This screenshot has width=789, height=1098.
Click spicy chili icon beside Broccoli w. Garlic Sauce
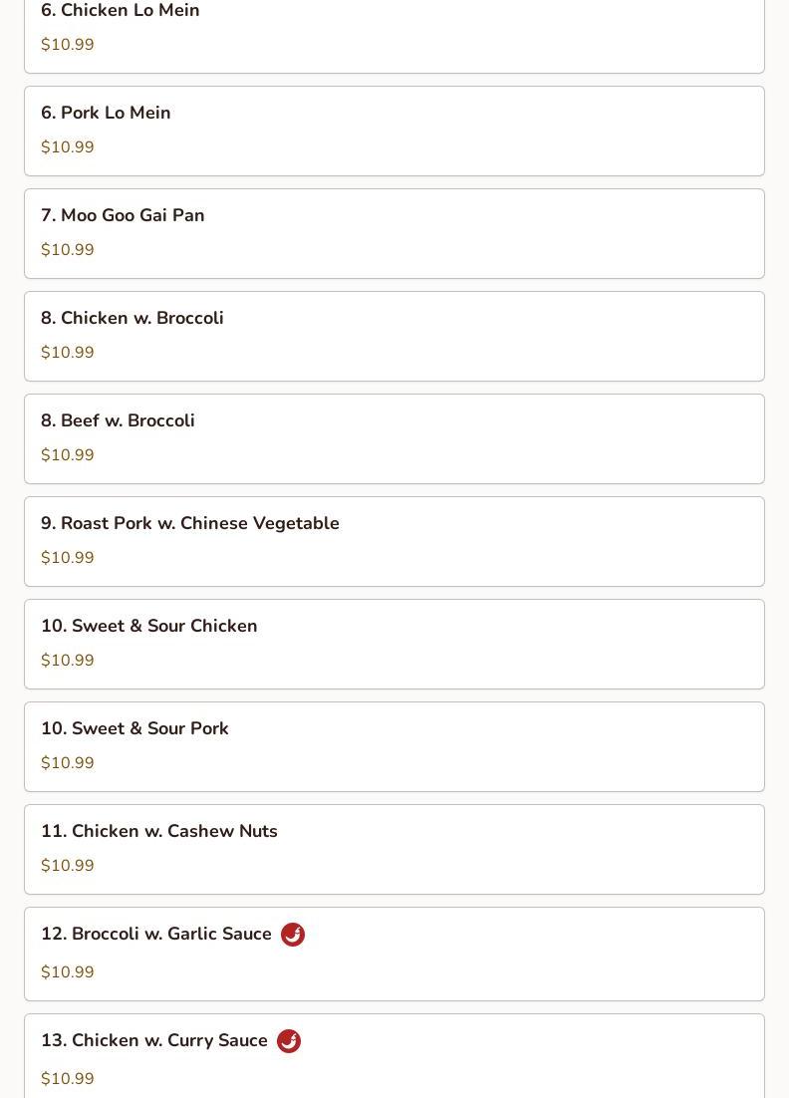[x=293, y=935]
